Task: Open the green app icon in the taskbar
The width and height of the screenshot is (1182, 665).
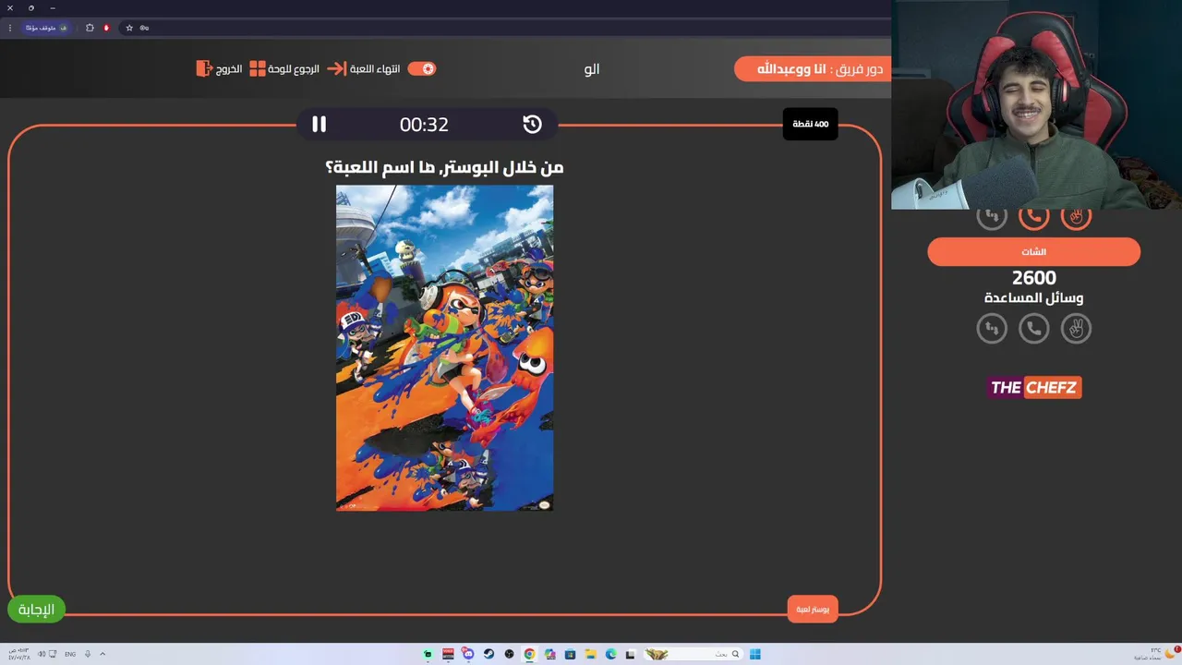Action: [x=428, y=654]
